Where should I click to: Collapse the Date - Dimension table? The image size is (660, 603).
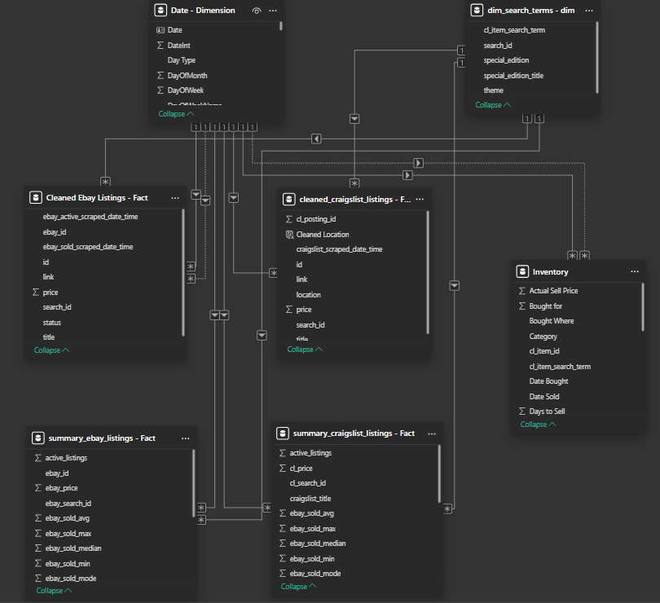pyautogui.click(x=176, y=114)
